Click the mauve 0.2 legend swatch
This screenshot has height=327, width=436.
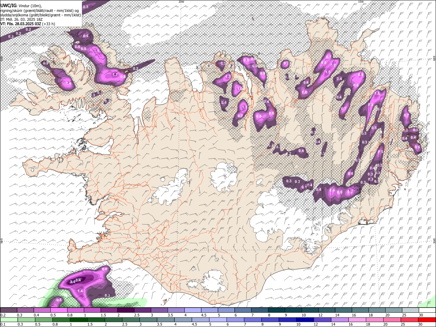pyautogui.click(x=9, y=310)
